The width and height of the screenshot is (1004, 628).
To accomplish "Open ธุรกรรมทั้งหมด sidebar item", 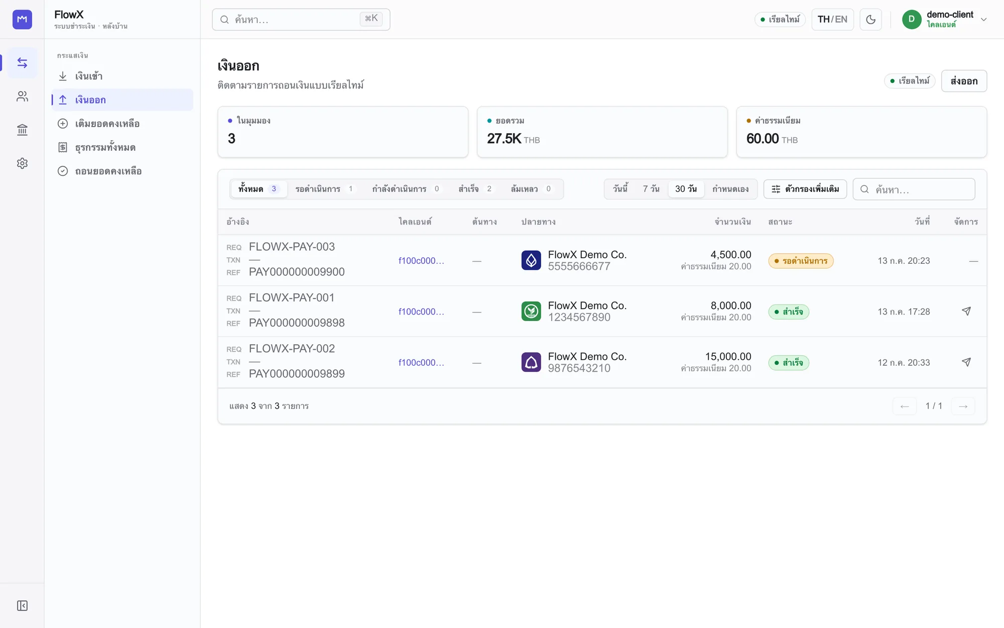I will [x=122, y=147].
